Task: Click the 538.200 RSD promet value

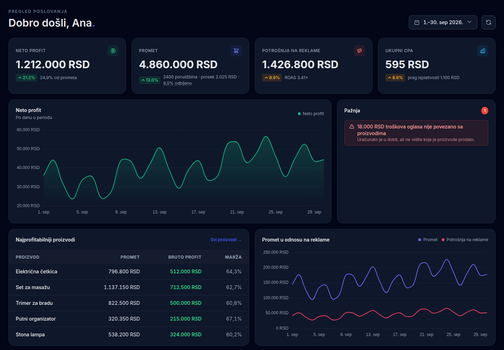Action: pyautogui.click(x=124, y=335)
